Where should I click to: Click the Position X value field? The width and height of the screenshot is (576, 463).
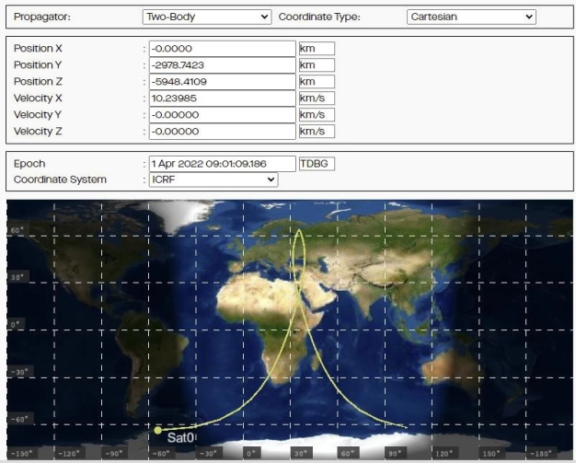coord(221,48)
